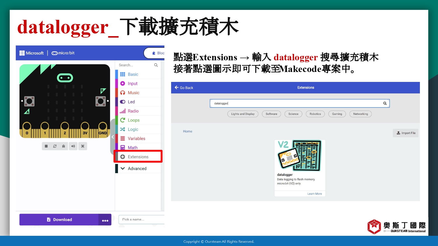This screenshot has height=246, width=438.
Task: Open the Loops block category
Action: coord(138,120)
